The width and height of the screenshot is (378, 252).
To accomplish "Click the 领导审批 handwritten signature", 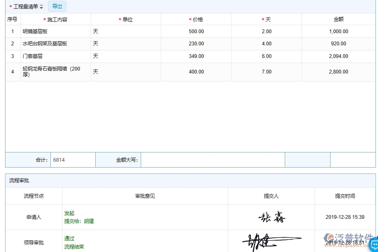I will click(x=272, y=242).
